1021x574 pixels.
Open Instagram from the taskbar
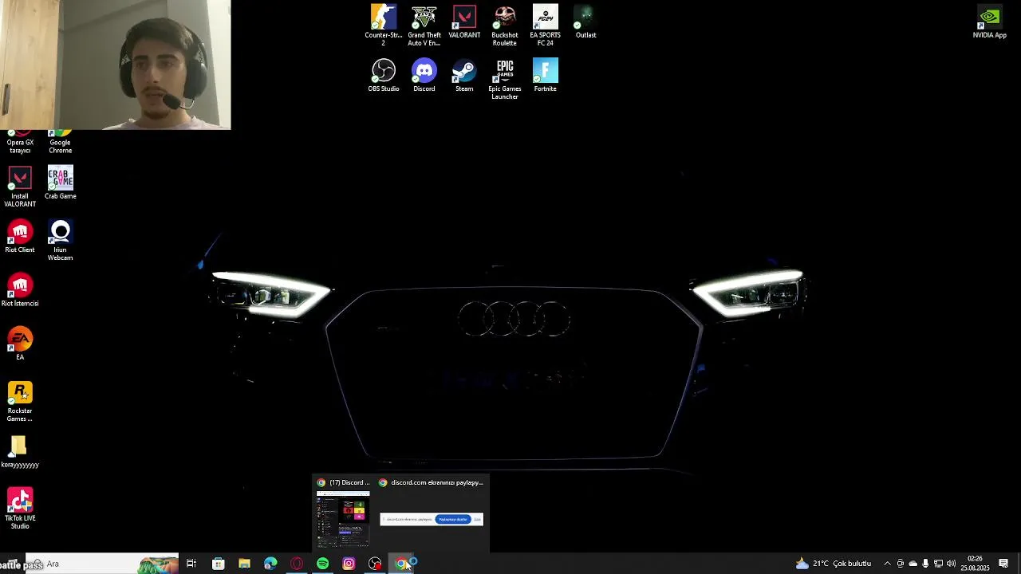click(x=349, y=564)
